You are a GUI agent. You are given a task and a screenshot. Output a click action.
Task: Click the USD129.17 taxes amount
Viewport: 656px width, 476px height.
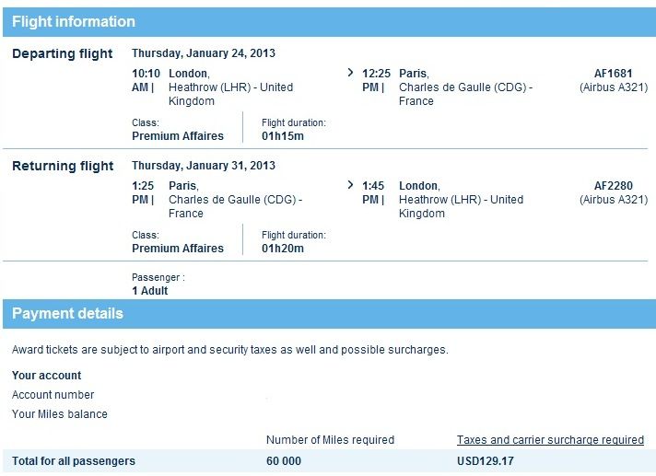coord(486,461)
